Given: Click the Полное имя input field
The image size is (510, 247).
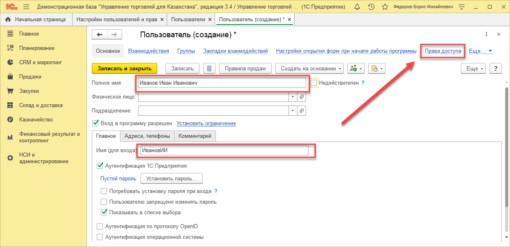Looking at the screenshot, I should pyautogui.click(x=222, y=83).
